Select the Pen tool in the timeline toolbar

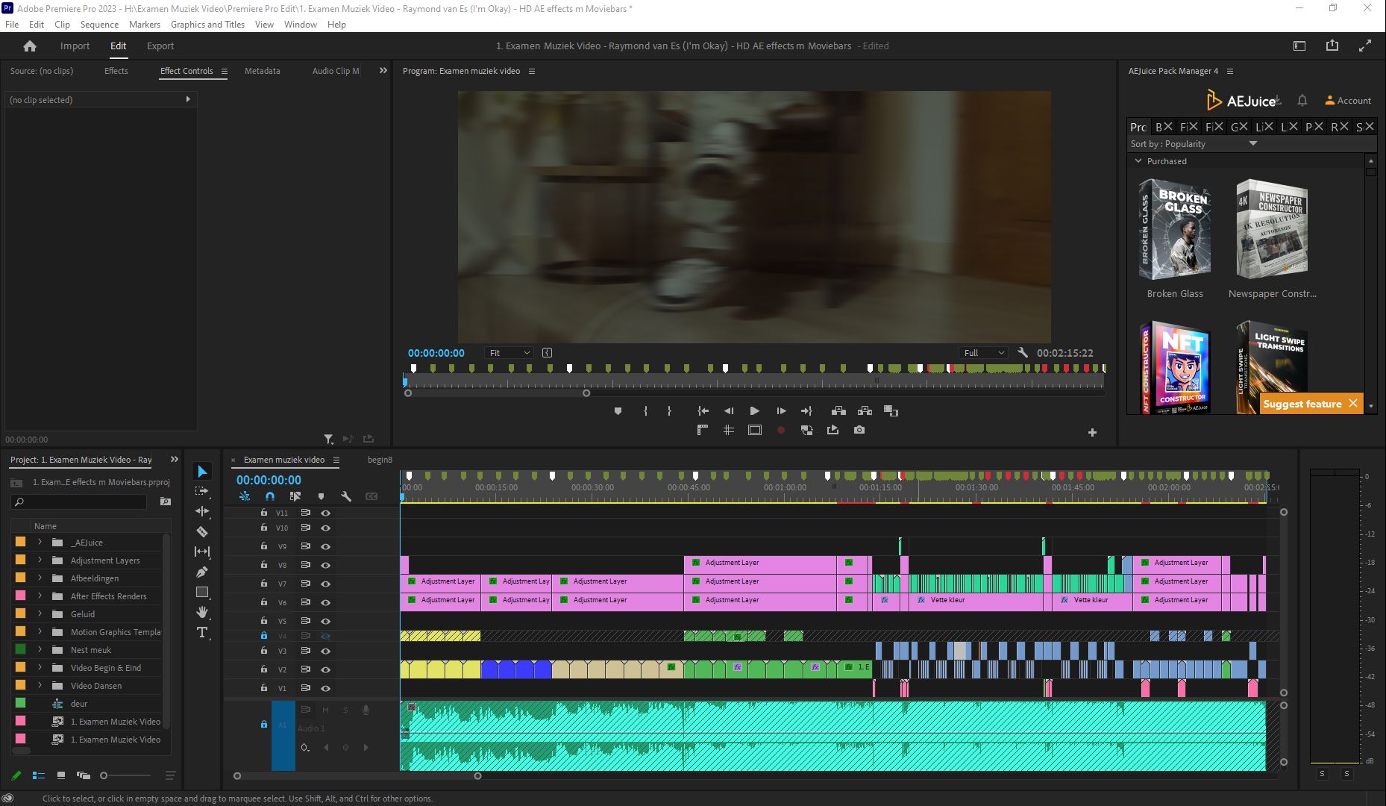click(201, 572)
